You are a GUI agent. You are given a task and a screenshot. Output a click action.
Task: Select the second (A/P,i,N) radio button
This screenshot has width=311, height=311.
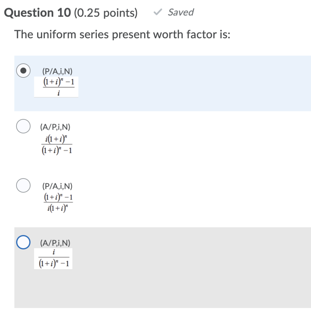point(23,125)
